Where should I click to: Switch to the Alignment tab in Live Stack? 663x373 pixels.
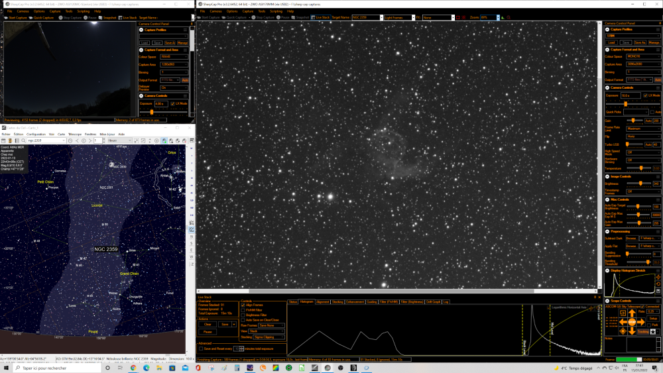click(323, 302)
